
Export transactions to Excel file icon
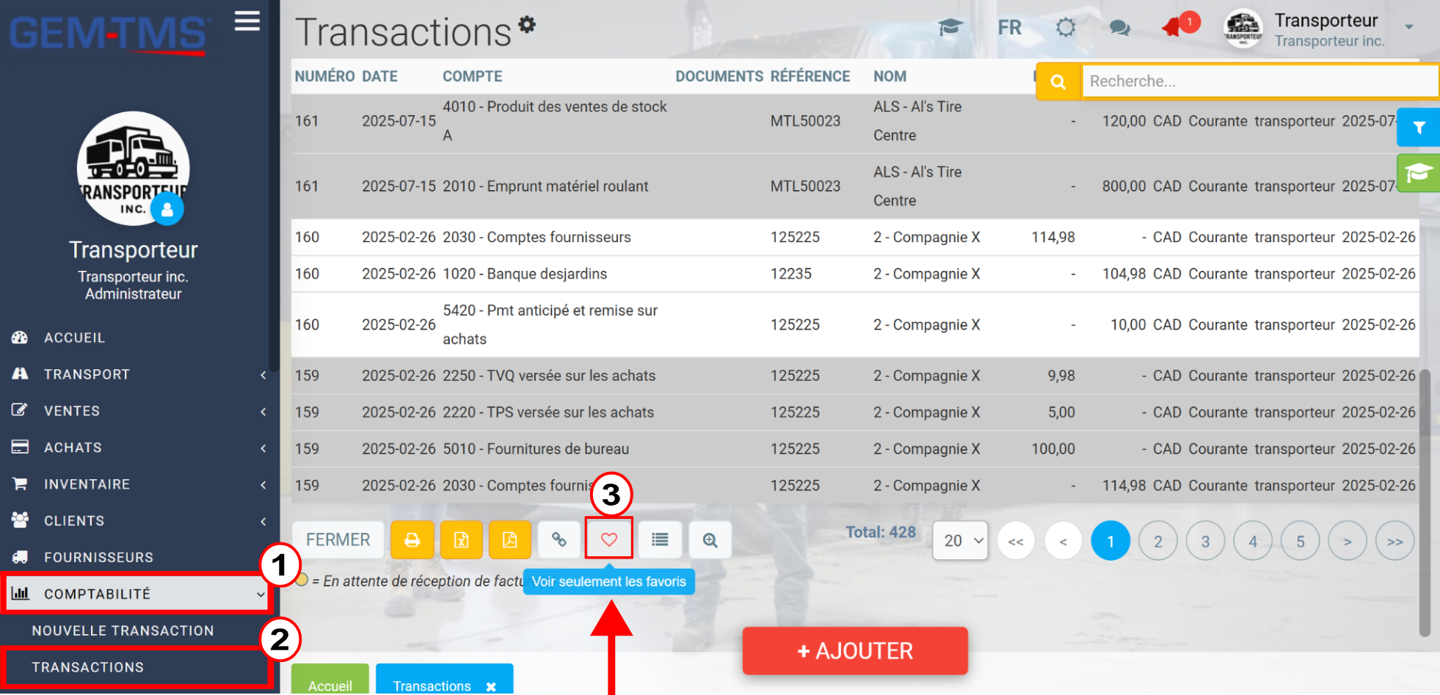[461, 540]
